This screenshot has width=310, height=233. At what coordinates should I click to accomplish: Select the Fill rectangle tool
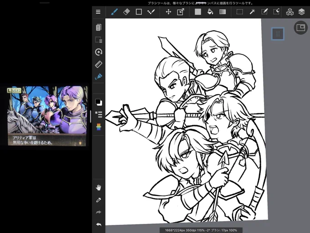point(198,12)
